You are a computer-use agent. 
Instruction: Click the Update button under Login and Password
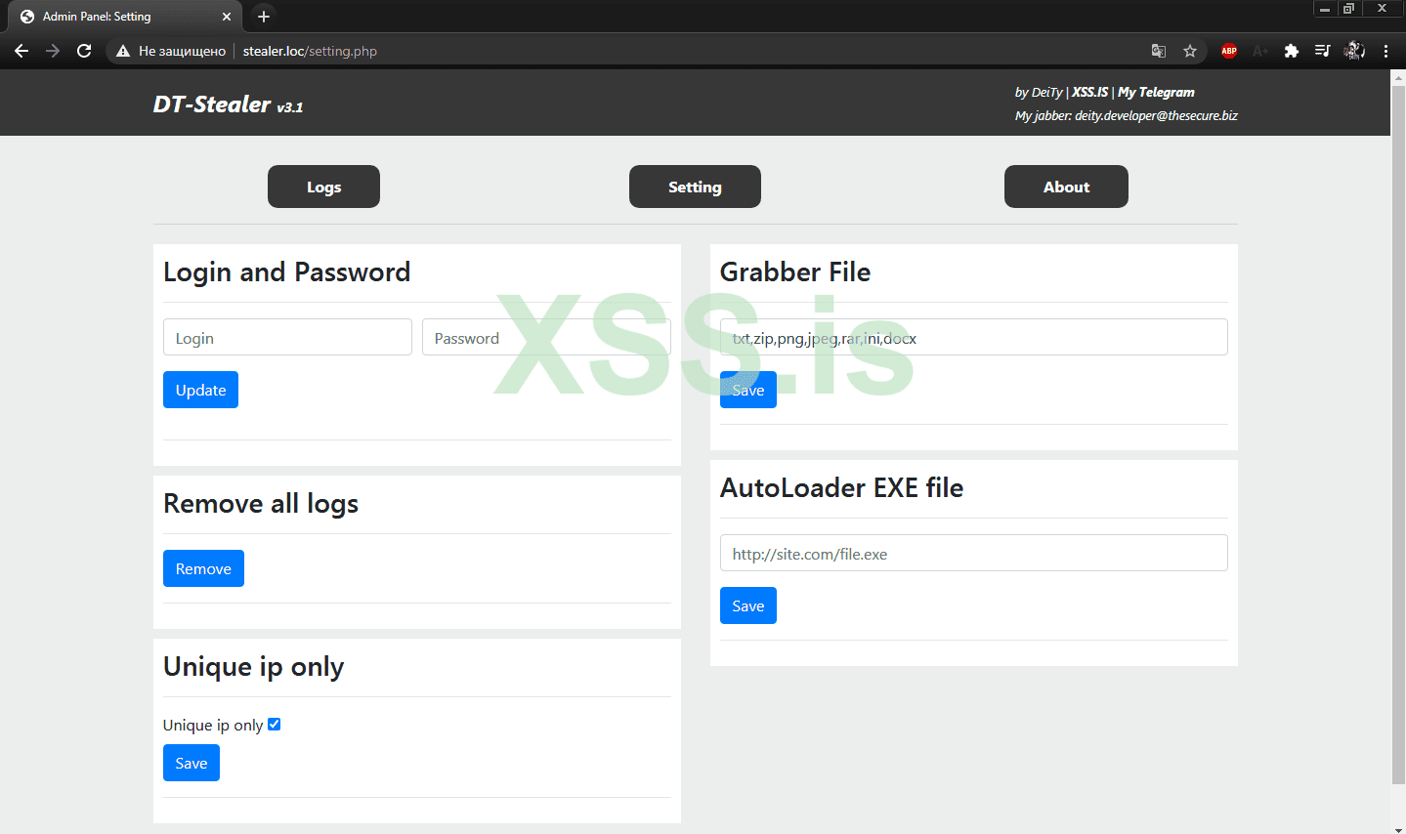coord(200,390)
